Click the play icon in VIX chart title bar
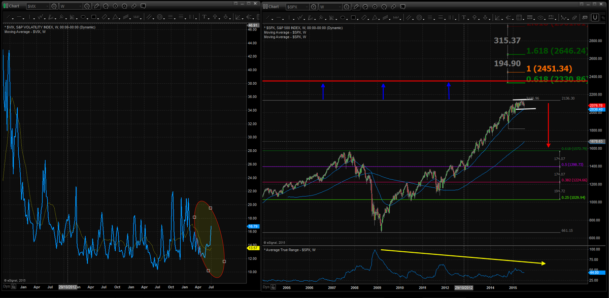 [x=115, y=6]
